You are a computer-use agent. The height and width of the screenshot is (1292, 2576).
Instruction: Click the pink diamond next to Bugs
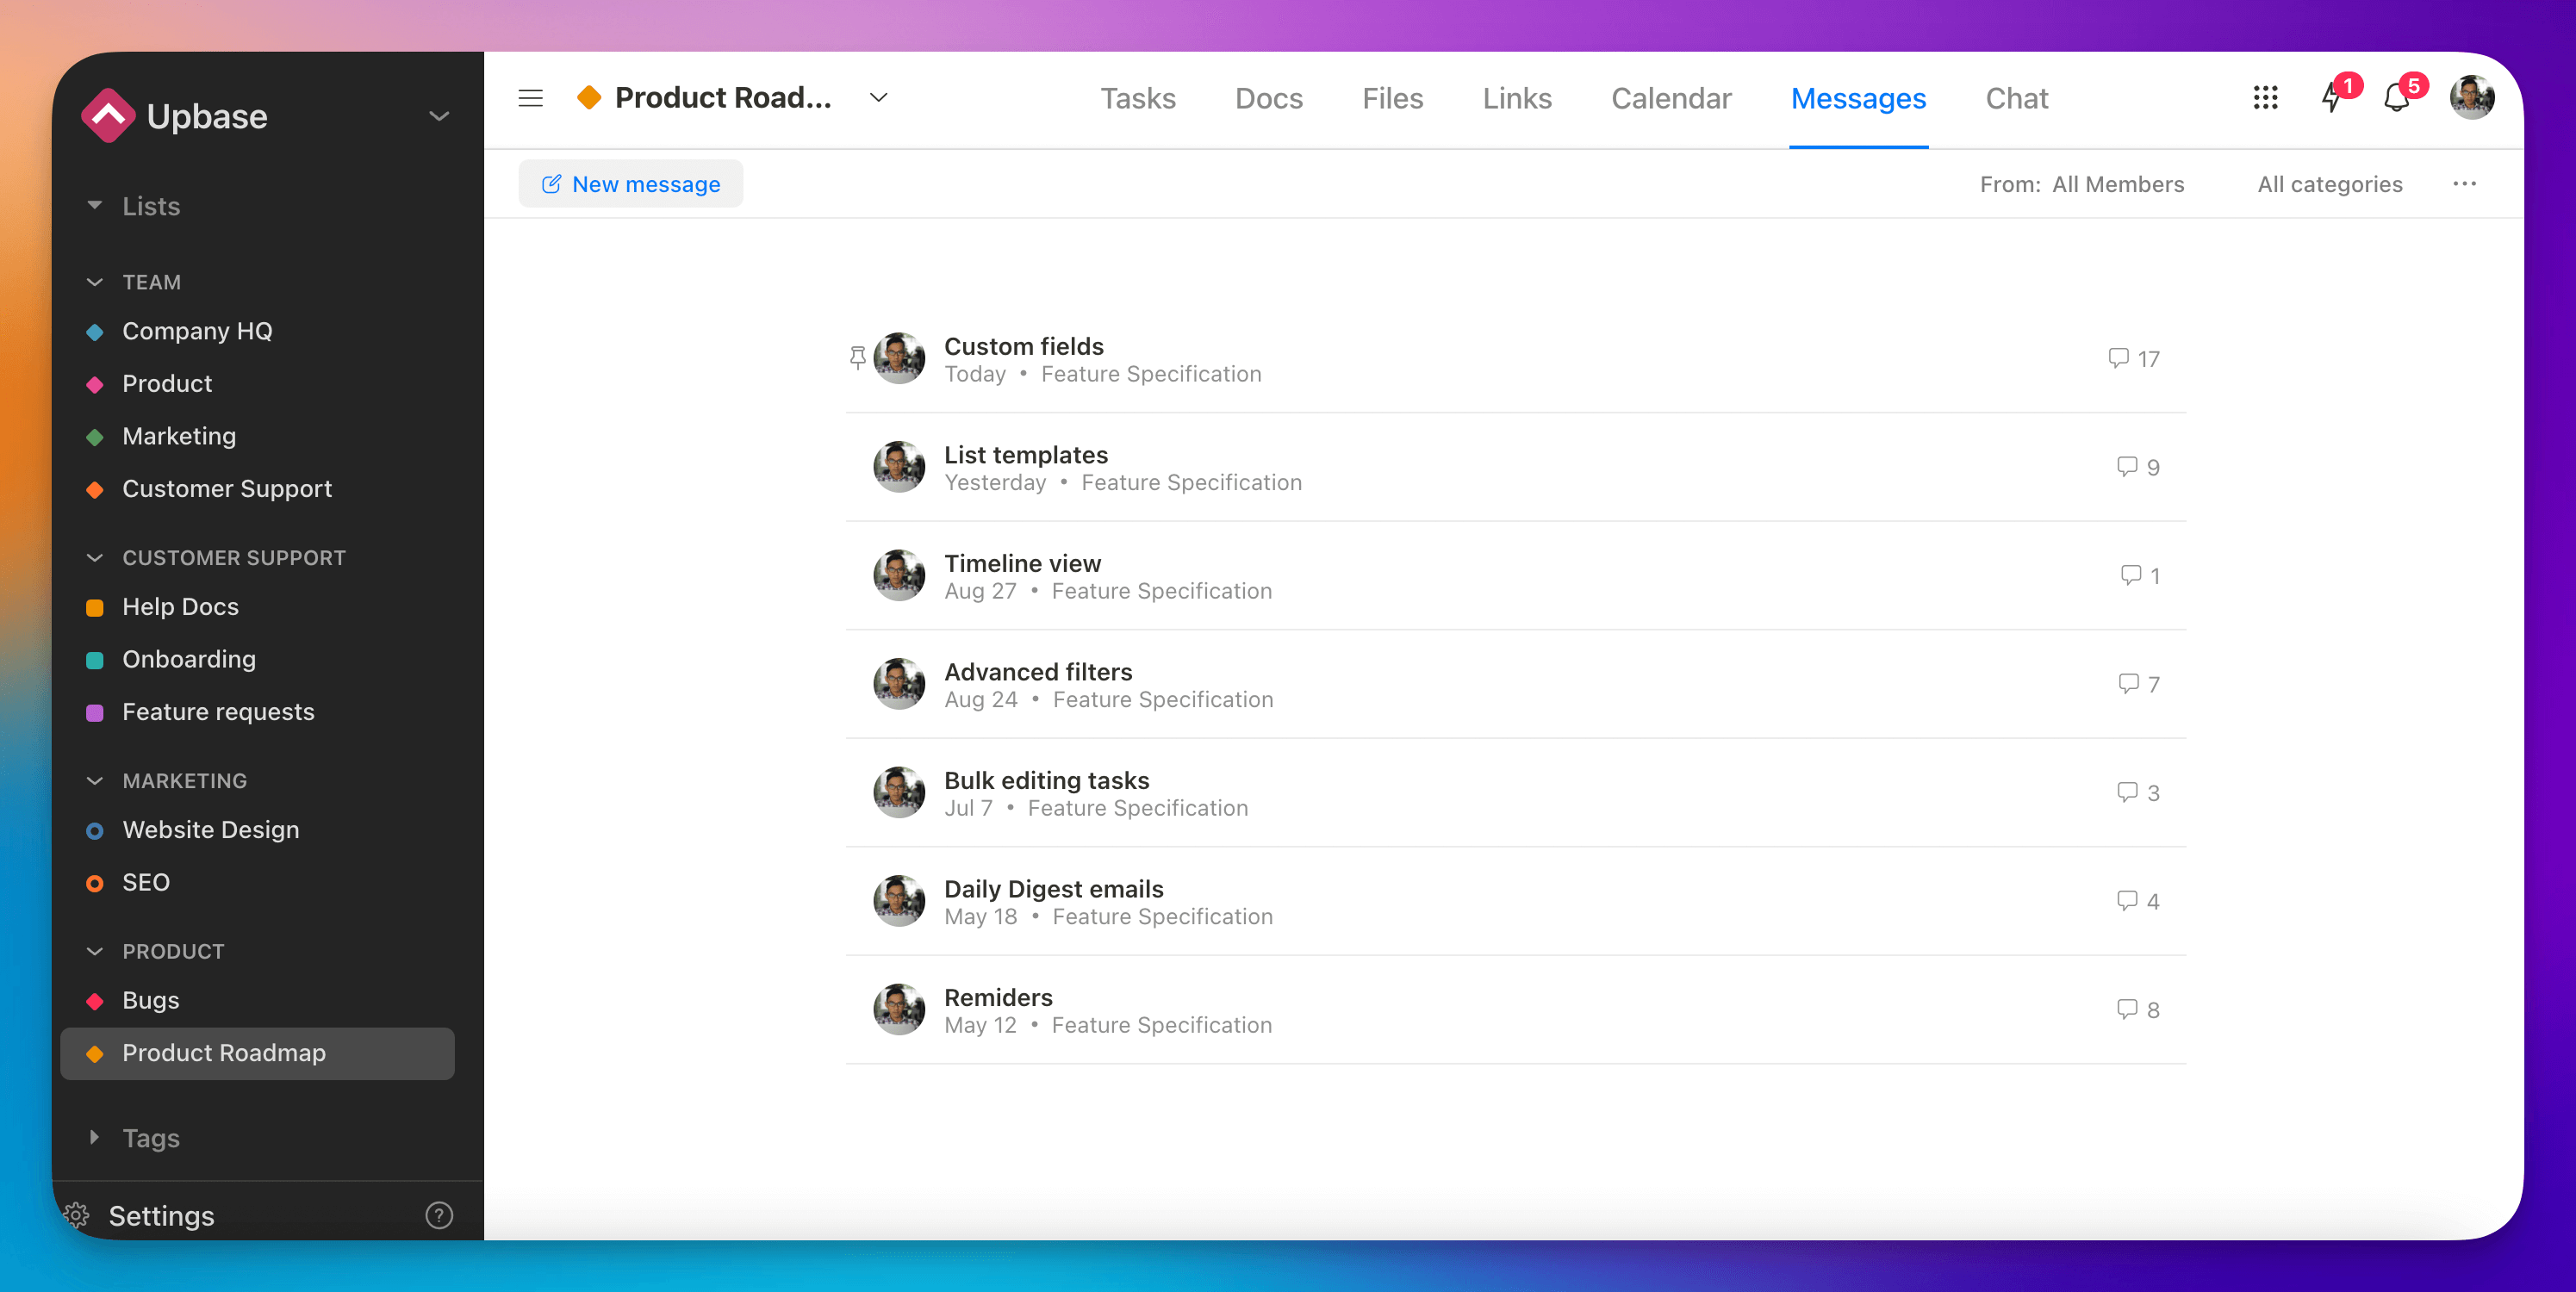[x=95, y=1001]
